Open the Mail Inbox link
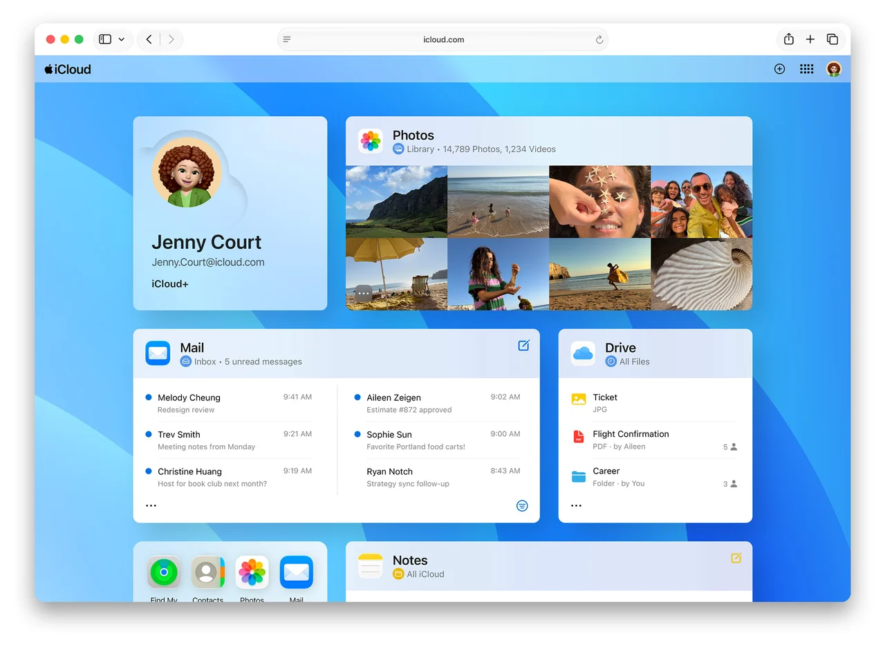 (x=198, y=362)
